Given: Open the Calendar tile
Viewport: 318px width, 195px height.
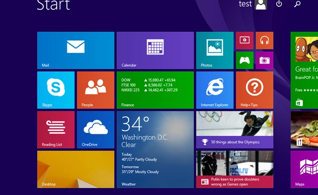Looking at the screenshot, I should (155, 50).
